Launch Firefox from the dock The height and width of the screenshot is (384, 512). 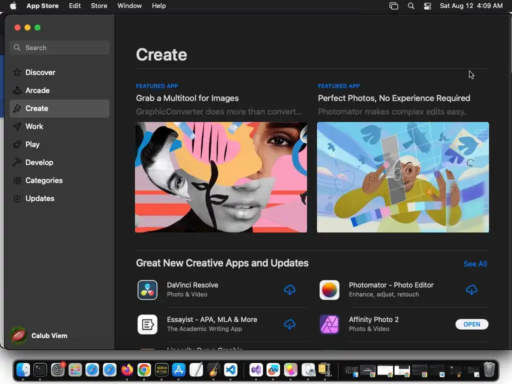click(127, 370)
